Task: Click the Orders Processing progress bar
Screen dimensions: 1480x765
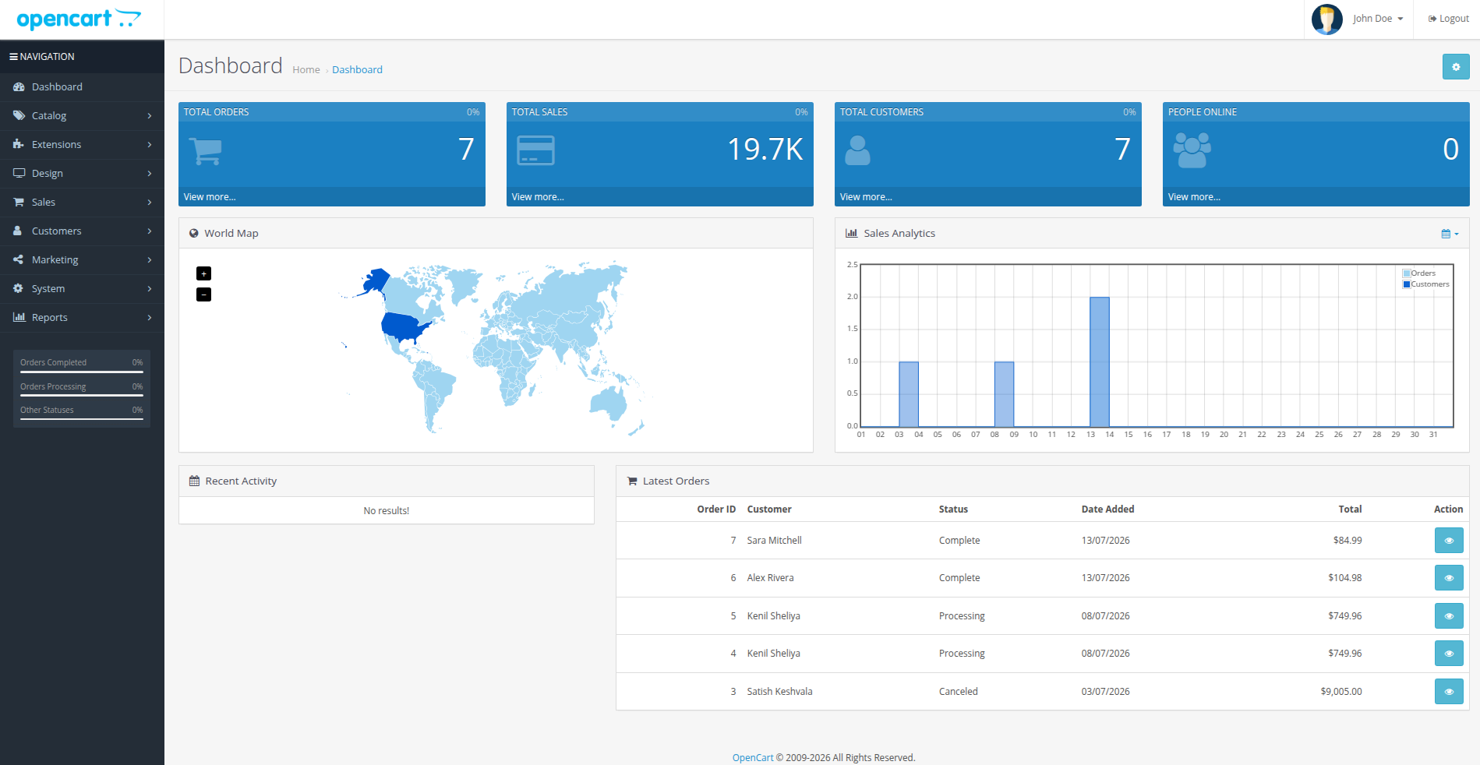Action: (x=82, y=396)
